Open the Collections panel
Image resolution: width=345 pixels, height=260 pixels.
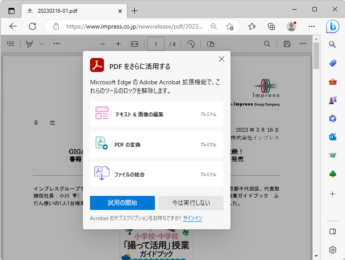tap(271, 26)
